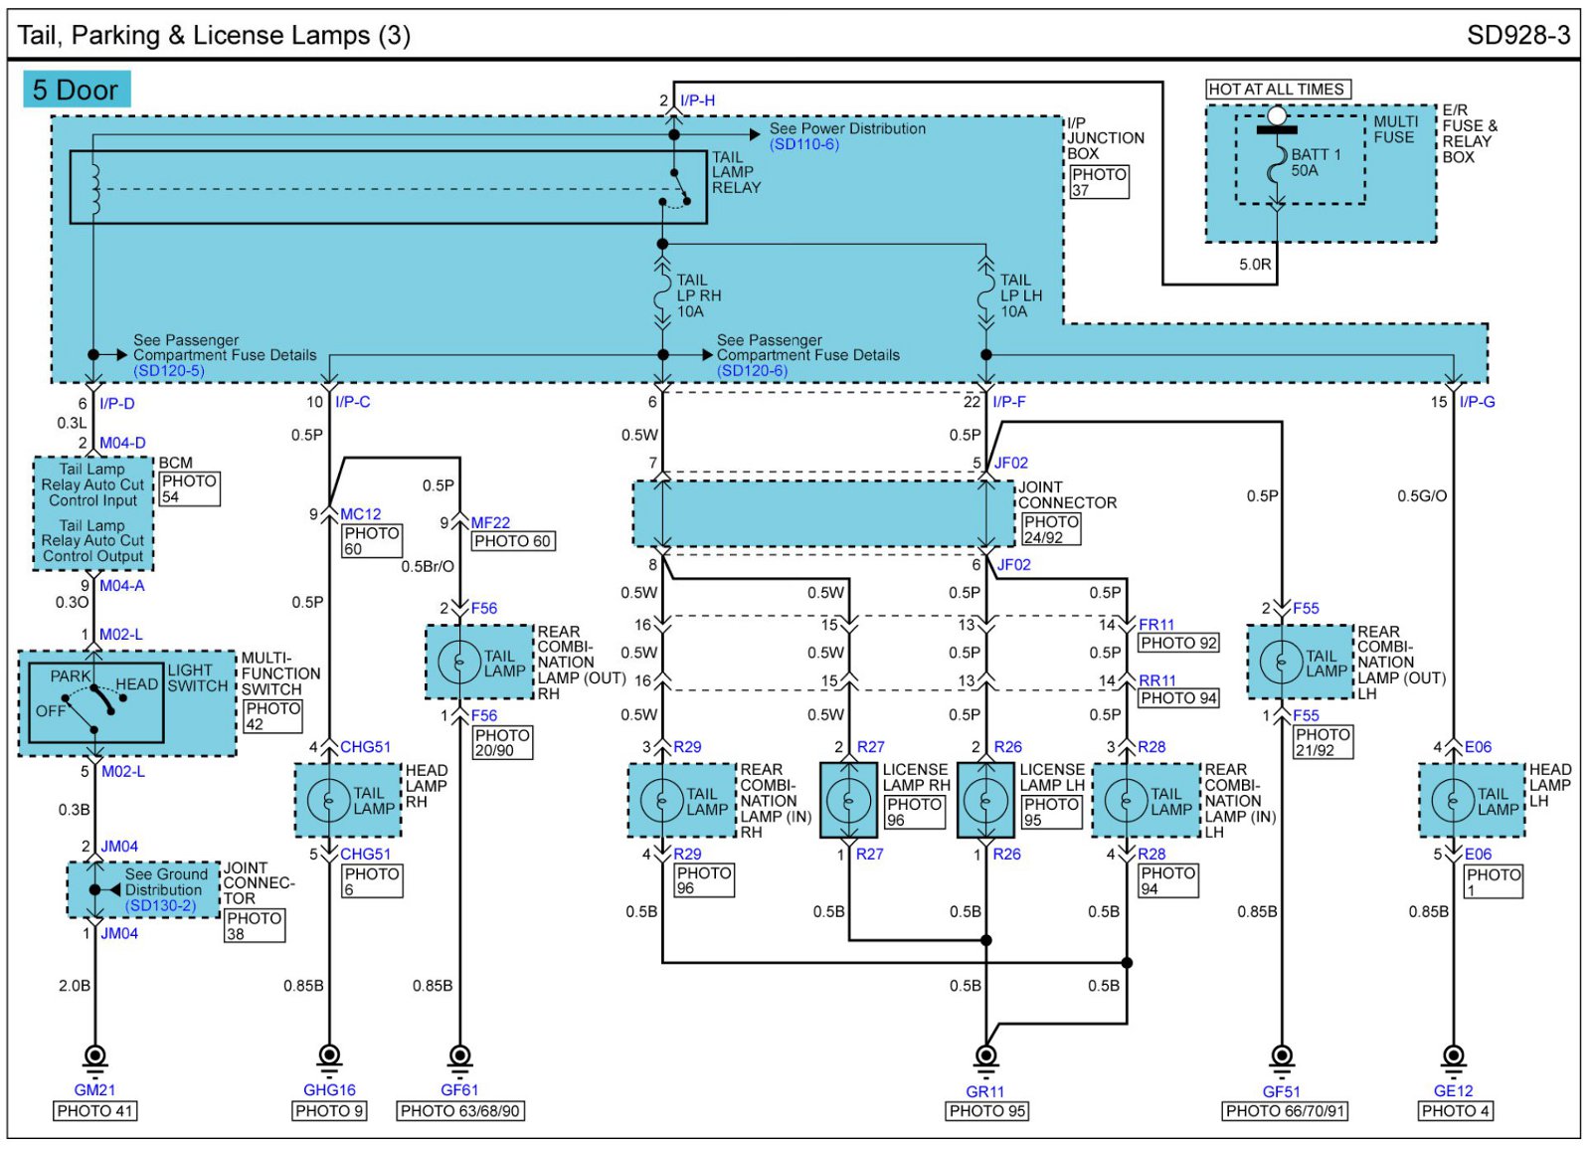Click the PHOTO 66/70/91 box under GF51
The image size is (1591, 1149).
pos(1285,1111)
